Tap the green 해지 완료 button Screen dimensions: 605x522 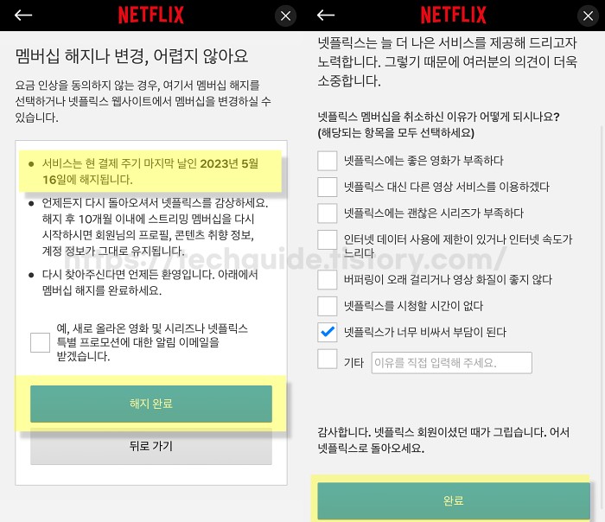click(x=151, y=404)
